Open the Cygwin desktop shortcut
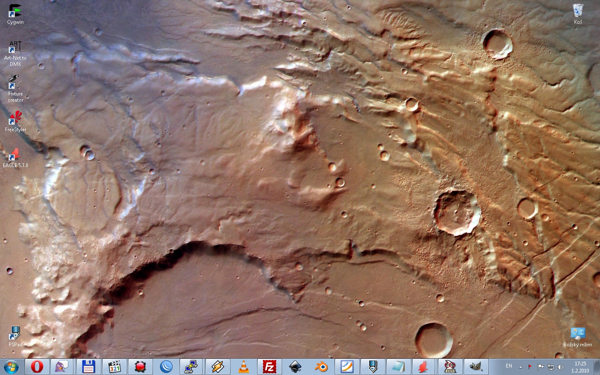The width and height of the screenshot is (600, 375). [15, 15]
